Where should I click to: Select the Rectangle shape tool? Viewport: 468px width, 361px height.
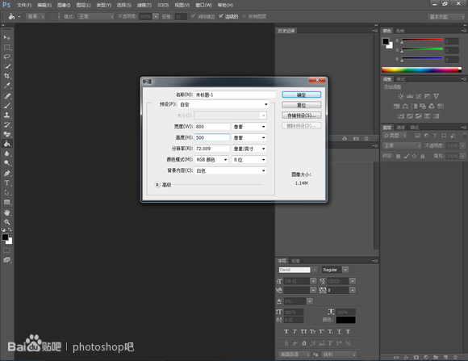click(x=7, y=202)
